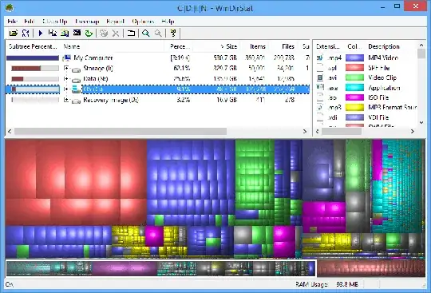The height and width of the screenshot is (293, 431).
Task: Select the My Computer row
Action: [x=157, y=57]
